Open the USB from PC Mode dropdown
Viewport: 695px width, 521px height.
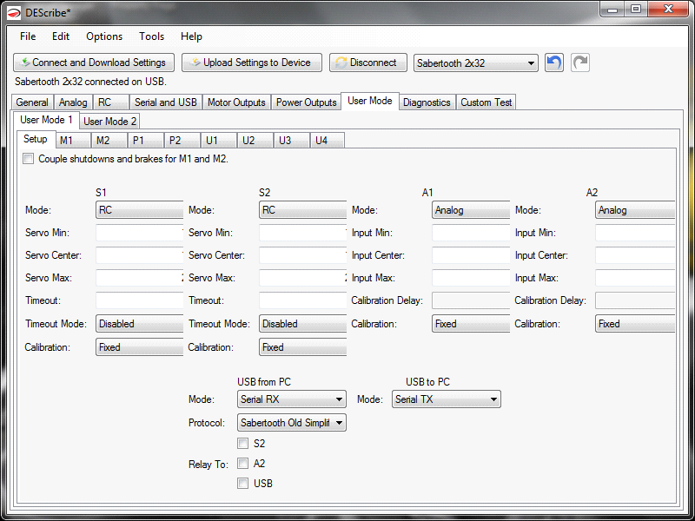coord(292,399)
